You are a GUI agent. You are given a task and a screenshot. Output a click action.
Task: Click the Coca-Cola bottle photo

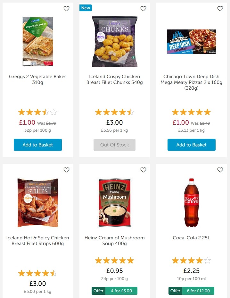(191, 202)
